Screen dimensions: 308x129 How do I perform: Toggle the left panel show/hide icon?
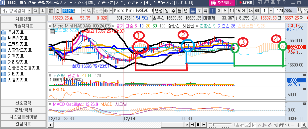tap(51, 11)
